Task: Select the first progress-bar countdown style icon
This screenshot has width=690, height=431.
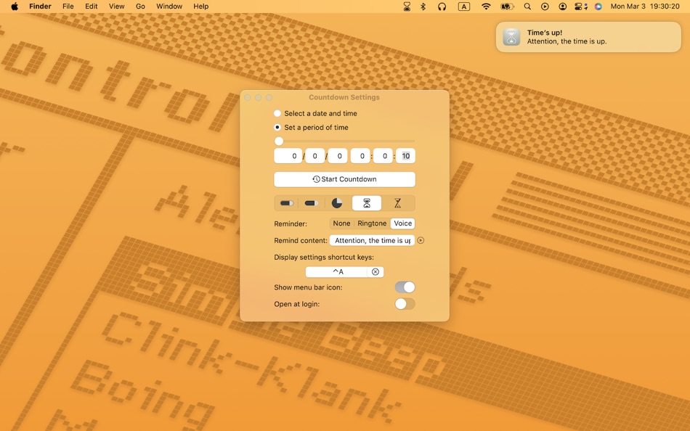Action: (287, 203)
